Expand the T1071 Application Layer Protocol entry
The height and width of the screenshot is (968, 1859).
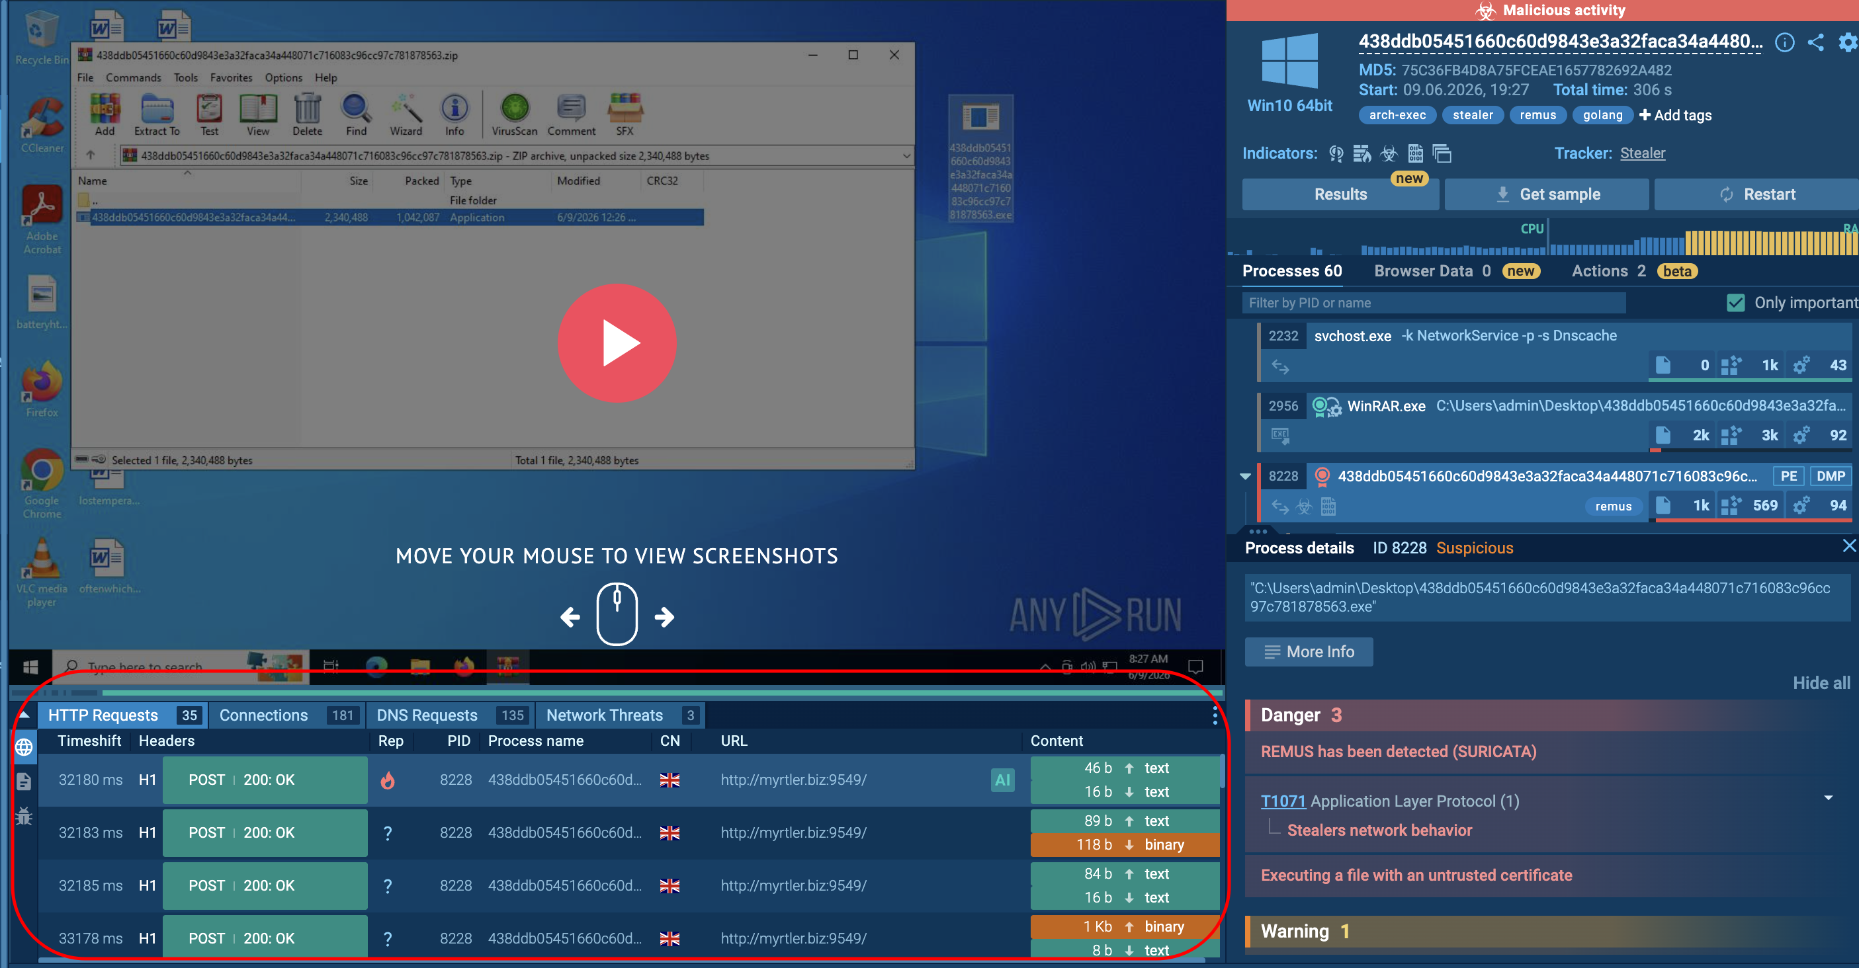pos(1828,798)
